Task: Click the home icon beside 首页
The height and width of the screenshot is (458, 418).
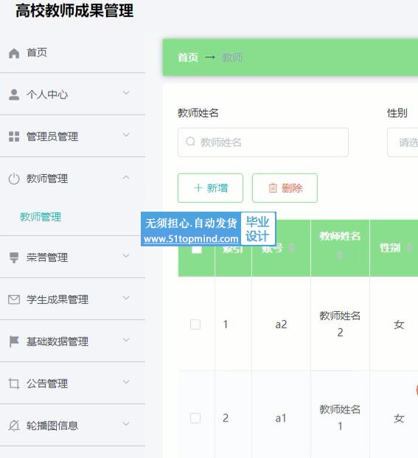Action: pos(14,53)
